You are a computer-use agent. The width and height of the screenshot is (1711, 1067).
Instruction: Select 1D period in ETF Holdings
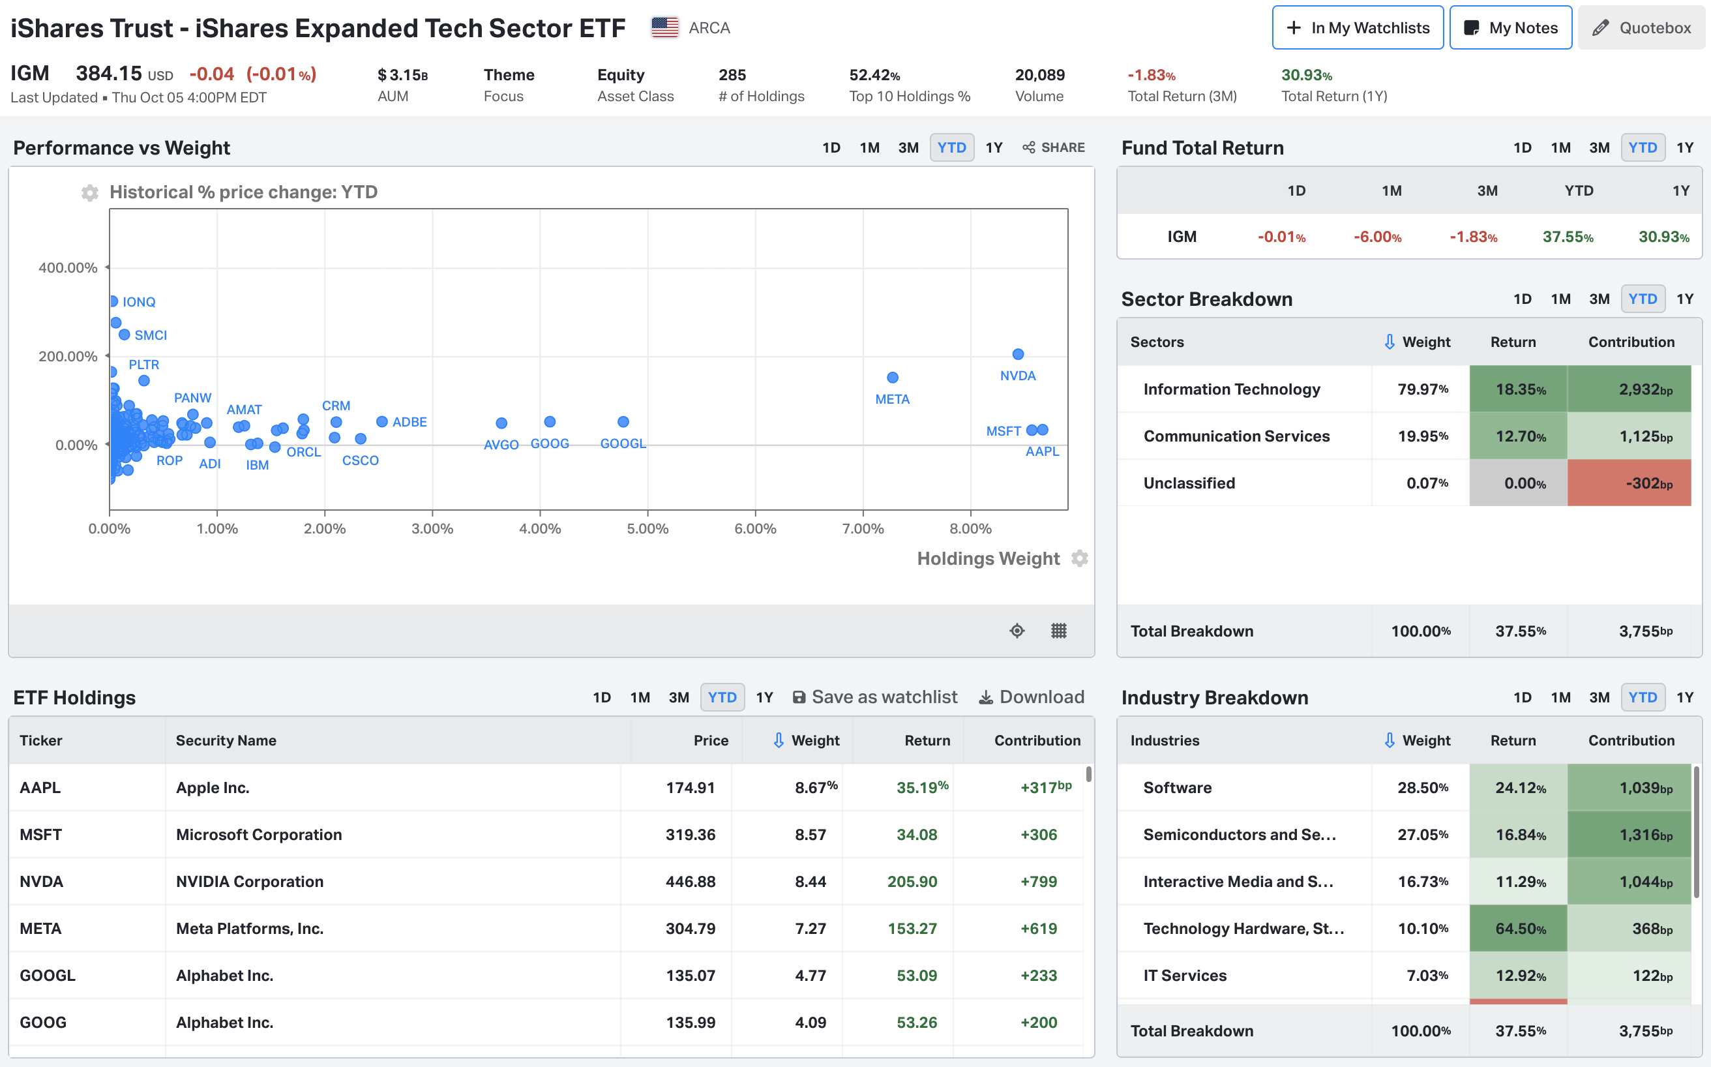coord(602,697)
